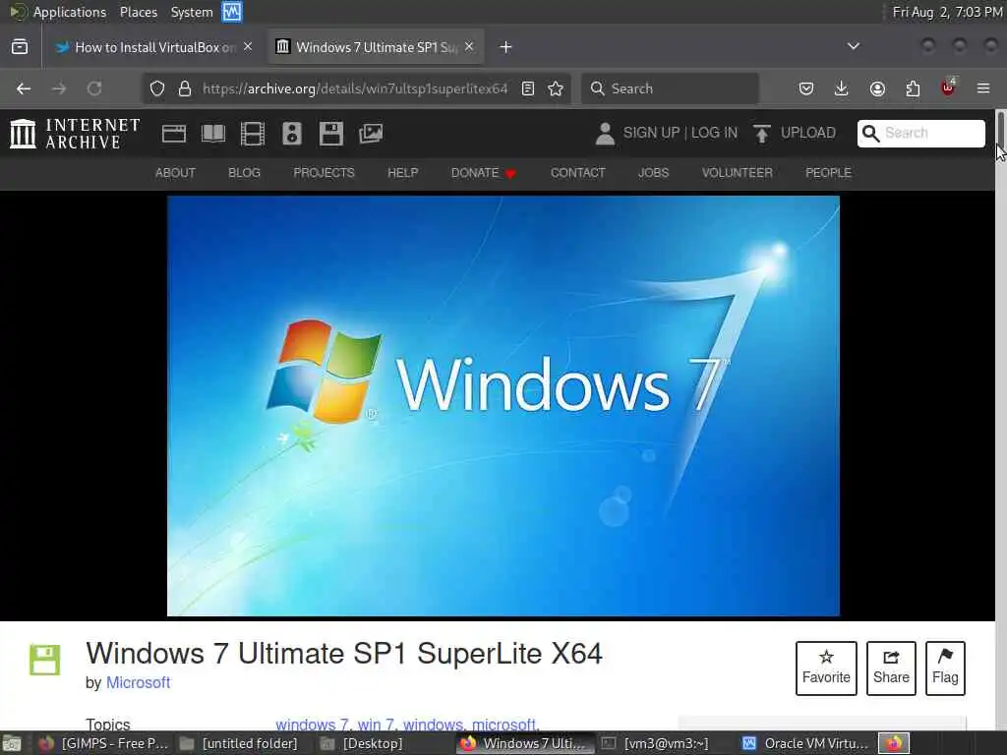The height and width of the screenshot is (755, 1007).
Task: Click the Internet Archive logo
Action: 75,134
